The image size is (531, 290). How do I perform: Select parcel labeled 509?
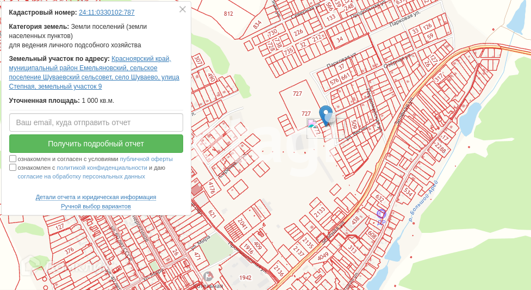click(354, 125)
